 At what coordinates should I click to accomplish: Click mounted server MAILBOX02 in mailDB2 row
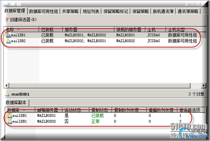[126, 41]
